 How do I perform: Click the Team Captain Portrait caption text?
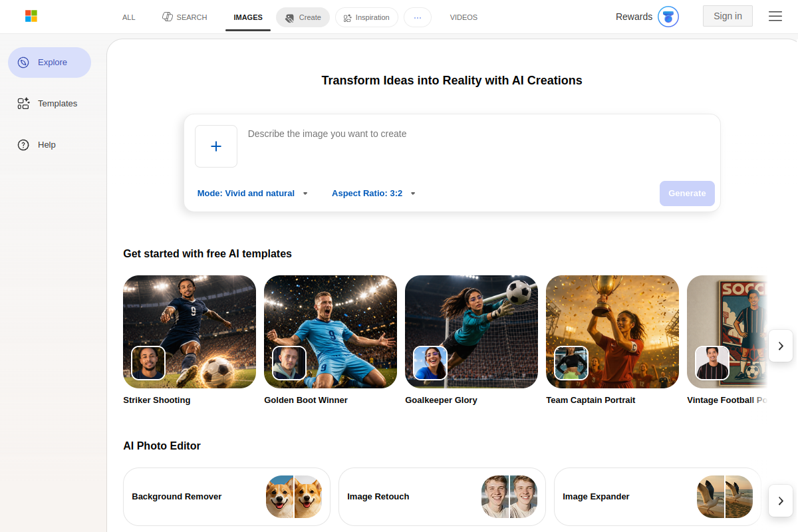click(591, 400)
